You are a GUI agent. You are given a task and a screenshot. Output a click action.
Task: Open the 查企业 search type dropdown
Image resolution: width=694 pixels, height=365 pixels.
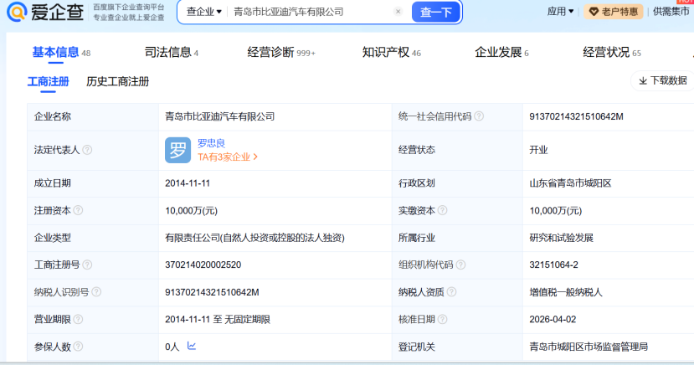(203, 12)
